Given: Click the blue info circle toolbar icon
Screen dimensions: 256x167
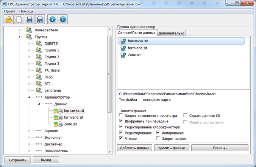Looking at the screenshot, I should (63, 19).
